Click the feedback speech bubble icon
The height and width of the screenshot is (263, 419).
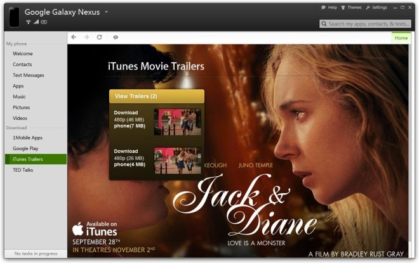click(116, 37)
